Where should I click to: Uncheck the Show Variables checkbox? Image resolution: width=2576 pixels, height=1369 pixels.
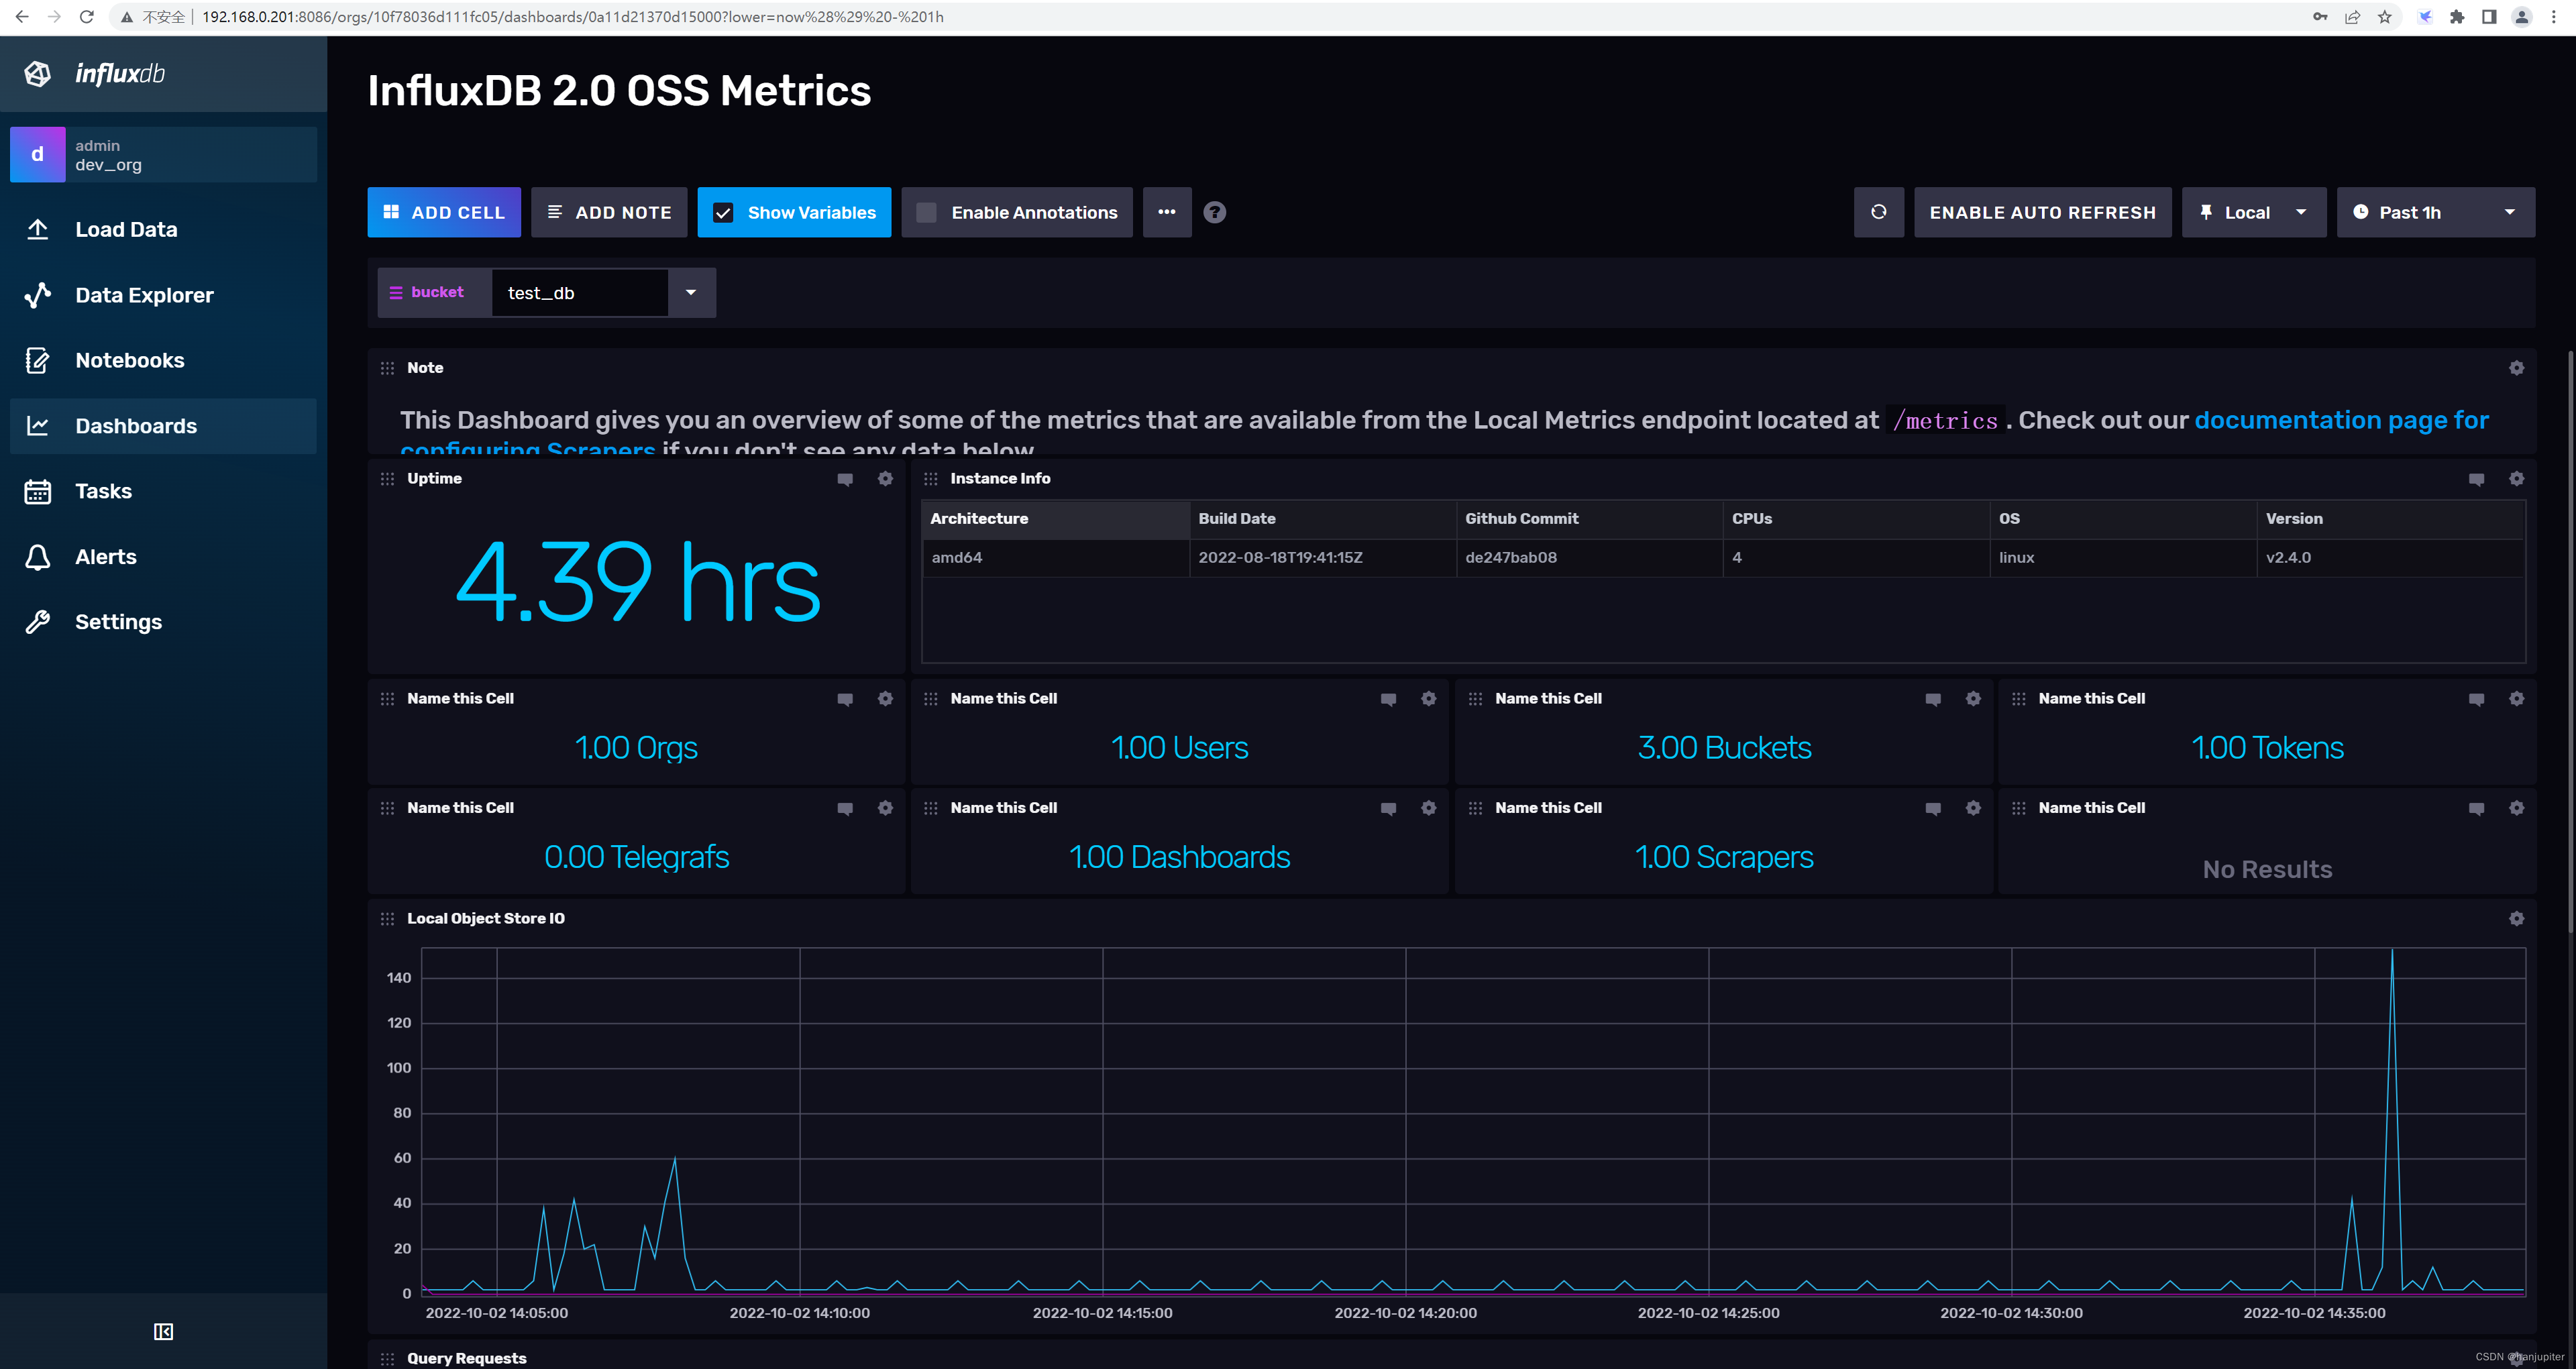[724, 212]
